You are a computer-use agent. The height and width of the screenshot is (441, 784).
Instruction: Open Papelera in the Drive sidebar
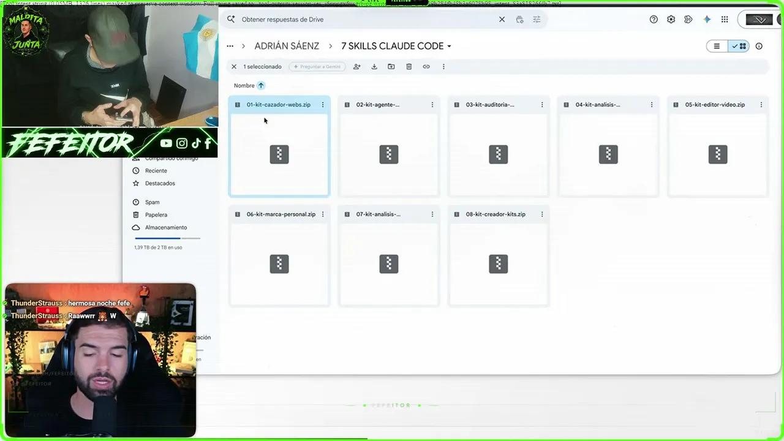pyautogui.click(x=156, y=215)
